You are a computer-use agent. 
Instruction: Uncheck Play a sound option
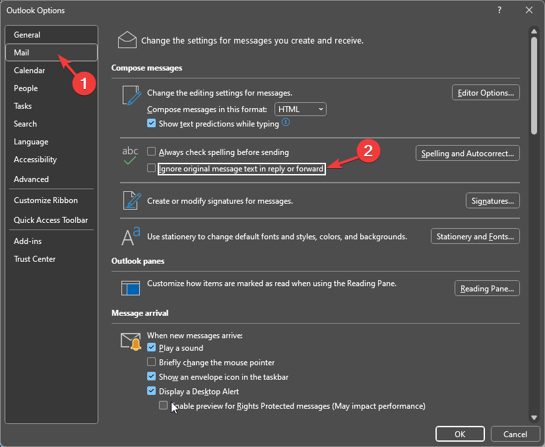152,348
